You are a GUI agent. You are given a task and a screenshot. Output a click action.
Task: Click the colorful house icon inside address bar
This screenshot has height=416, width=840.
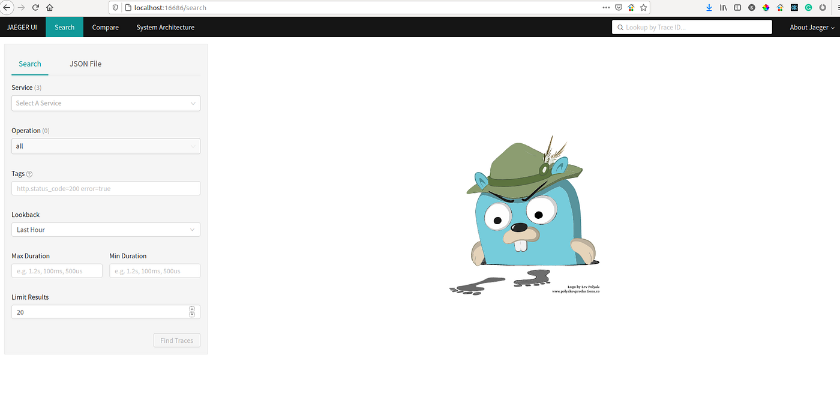[631, 8]
